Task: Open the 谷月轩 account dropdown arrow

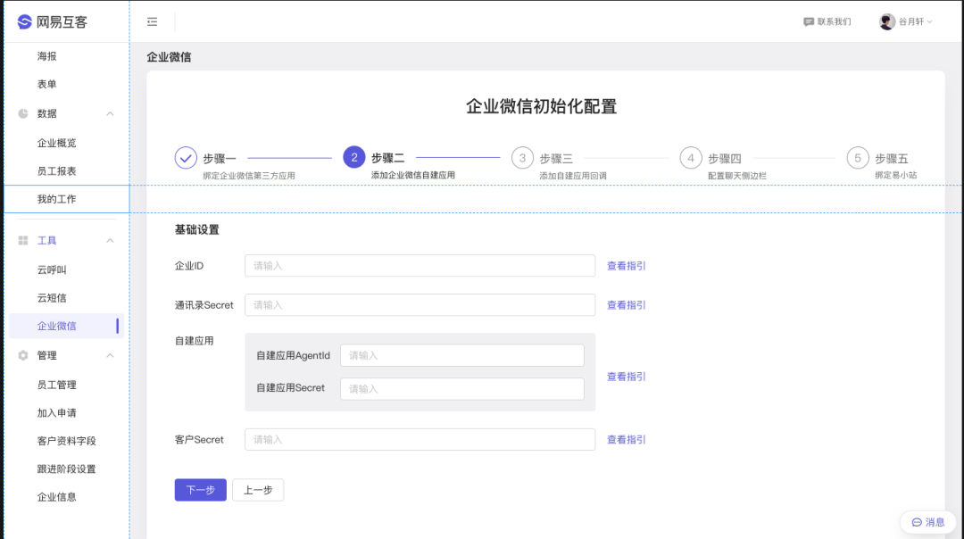Action: [x=929, y=22]
